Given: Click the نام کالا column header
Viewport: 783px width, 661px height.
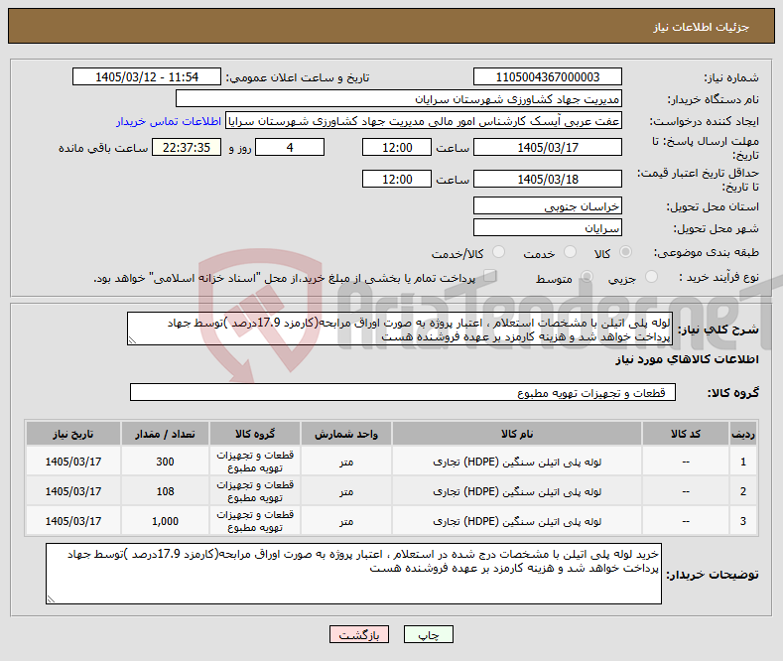Looking at the screenshot, I should [517, 434].
